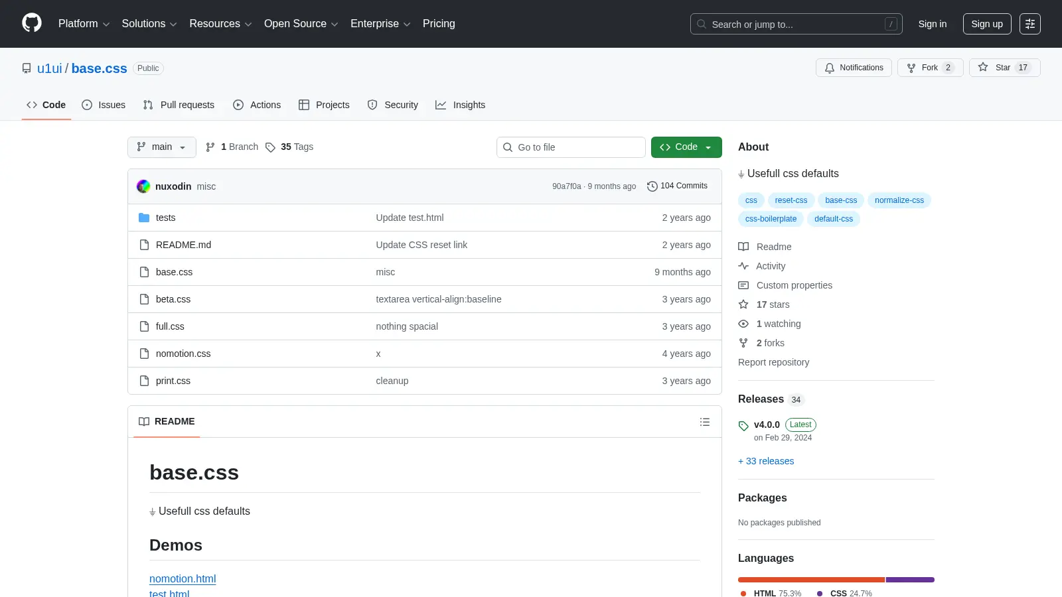Click the Readme book icon in About
The height and width of the screenshot is (597, 1062).
[x=743, y=247]
